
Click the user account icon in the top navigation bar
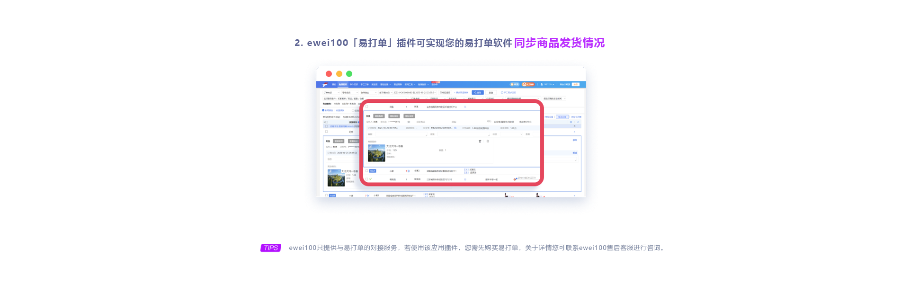542,84
